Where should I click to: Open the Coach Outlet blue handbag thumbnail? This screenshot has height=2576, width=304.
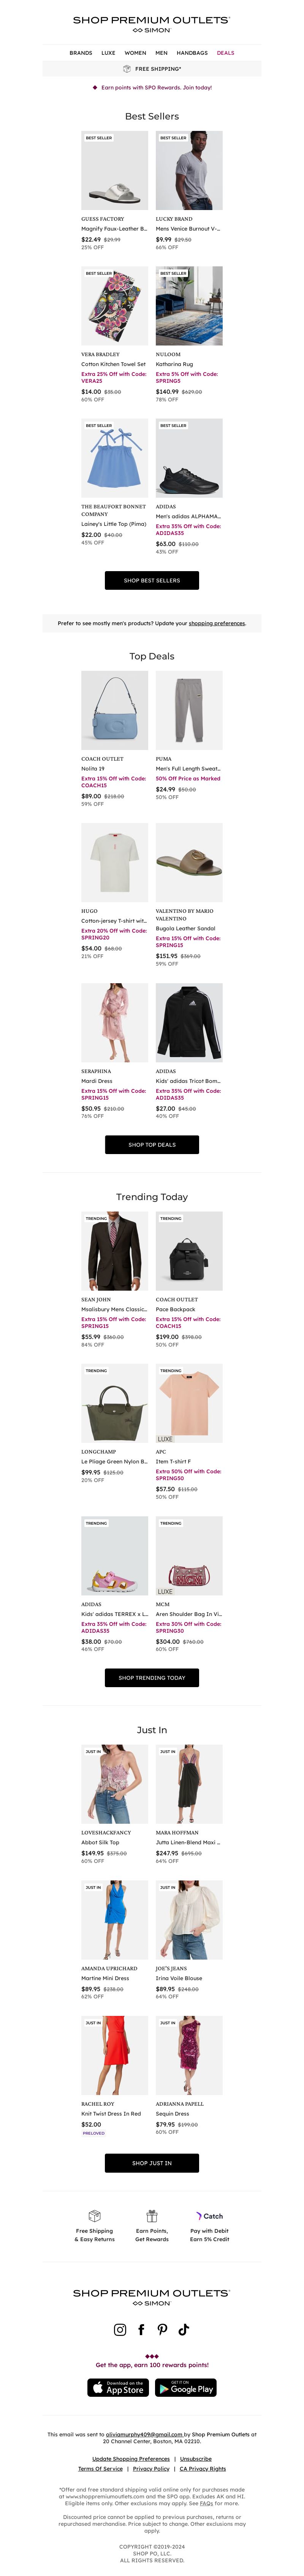tap(115, 710)
